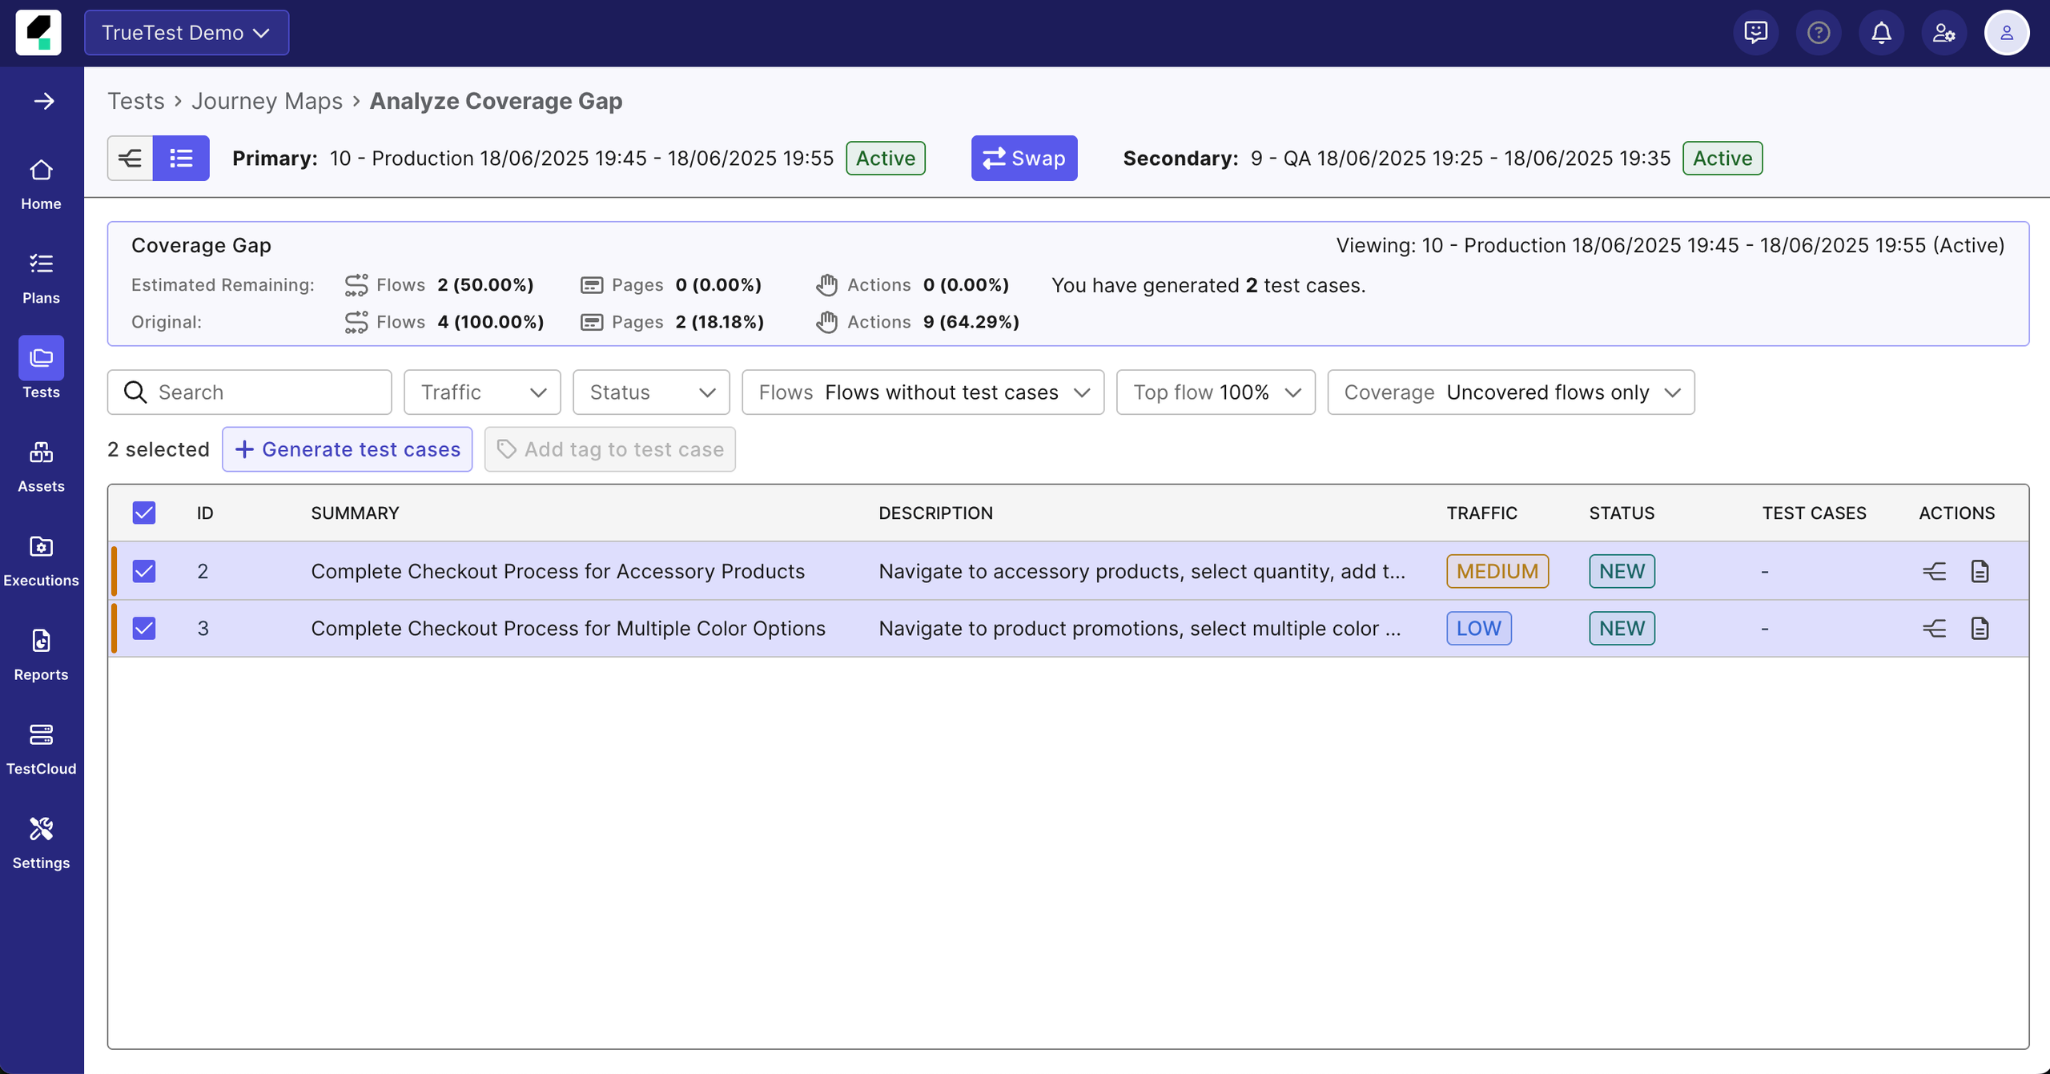Click the 'Coverage Gap' panel heading
This screenshot has width=2050, height=1074.
[201, 245]
